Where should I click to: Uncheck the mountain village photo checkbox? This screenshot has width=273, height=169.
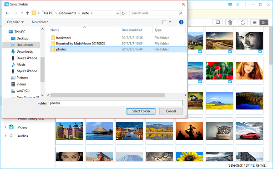tap(200, 51)
